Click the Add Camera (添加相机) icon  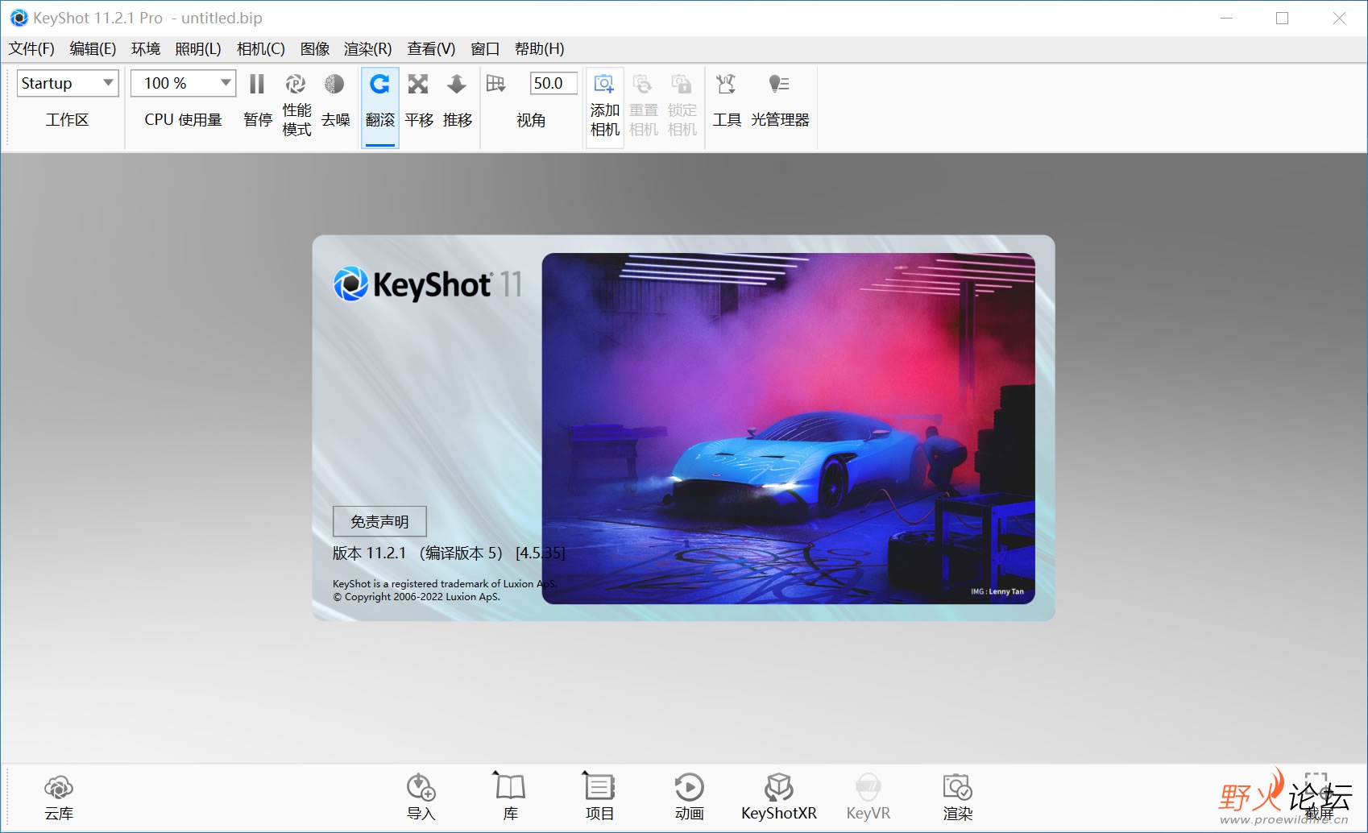(x=604, y=84)
